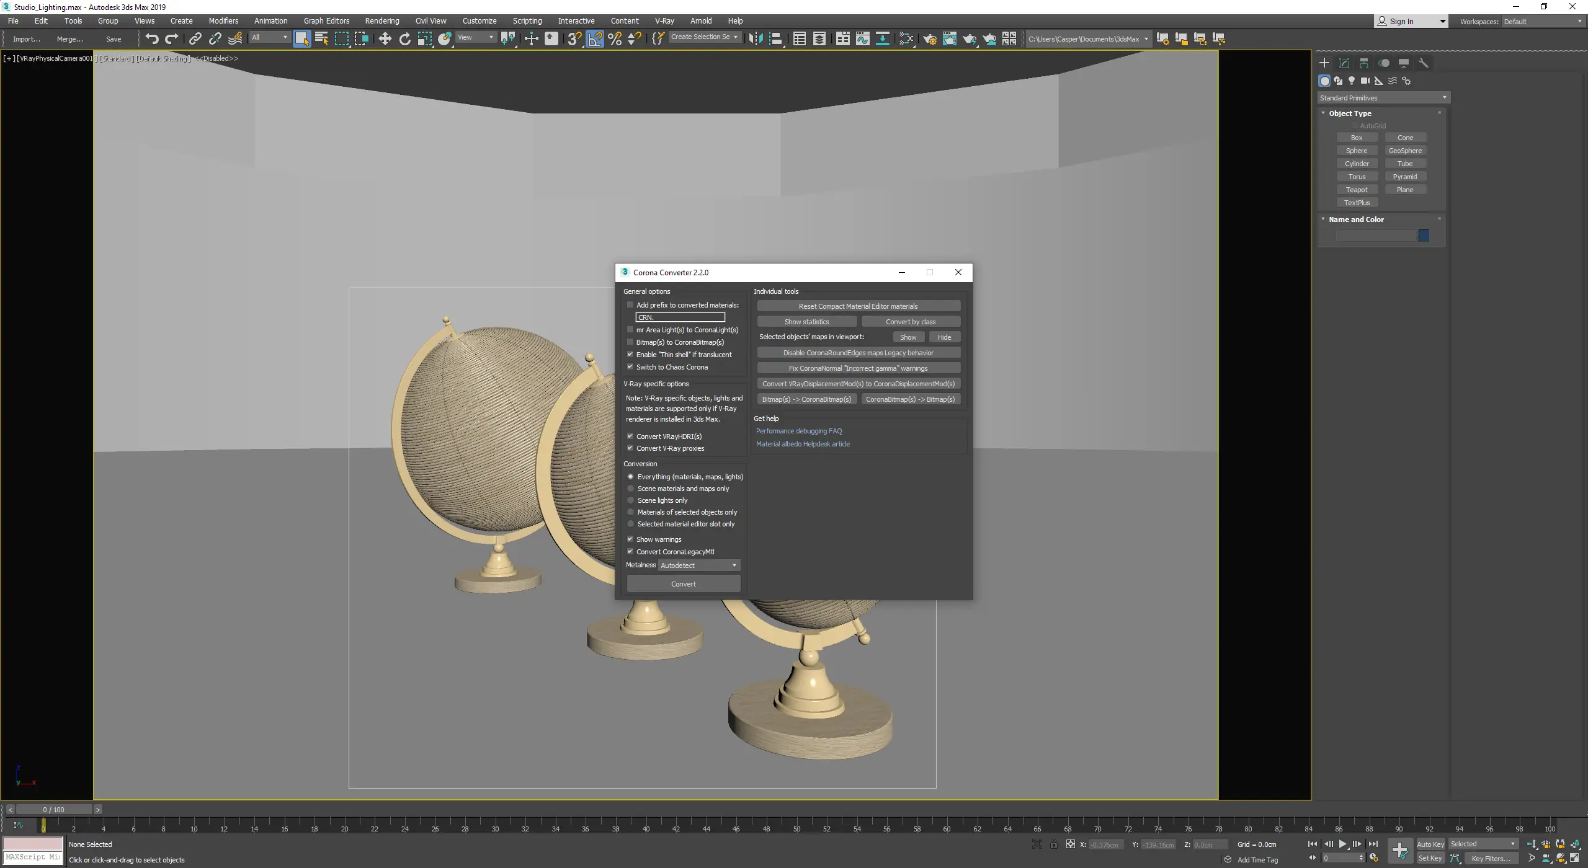1588x868 pixels.
Task: Click the Convert button
Action: pos(683,584)
